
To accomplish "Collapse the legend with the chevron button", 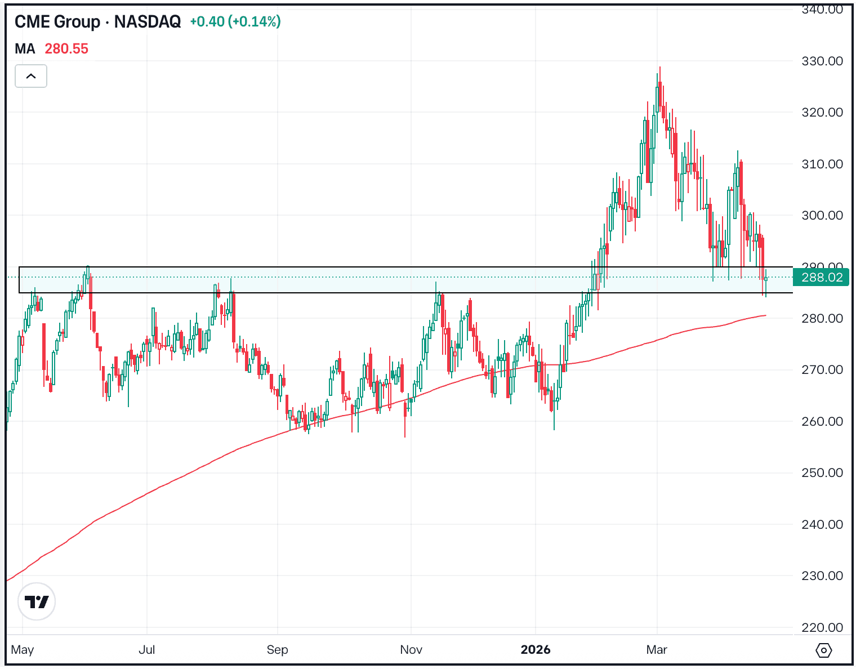I will click(31, 76).
